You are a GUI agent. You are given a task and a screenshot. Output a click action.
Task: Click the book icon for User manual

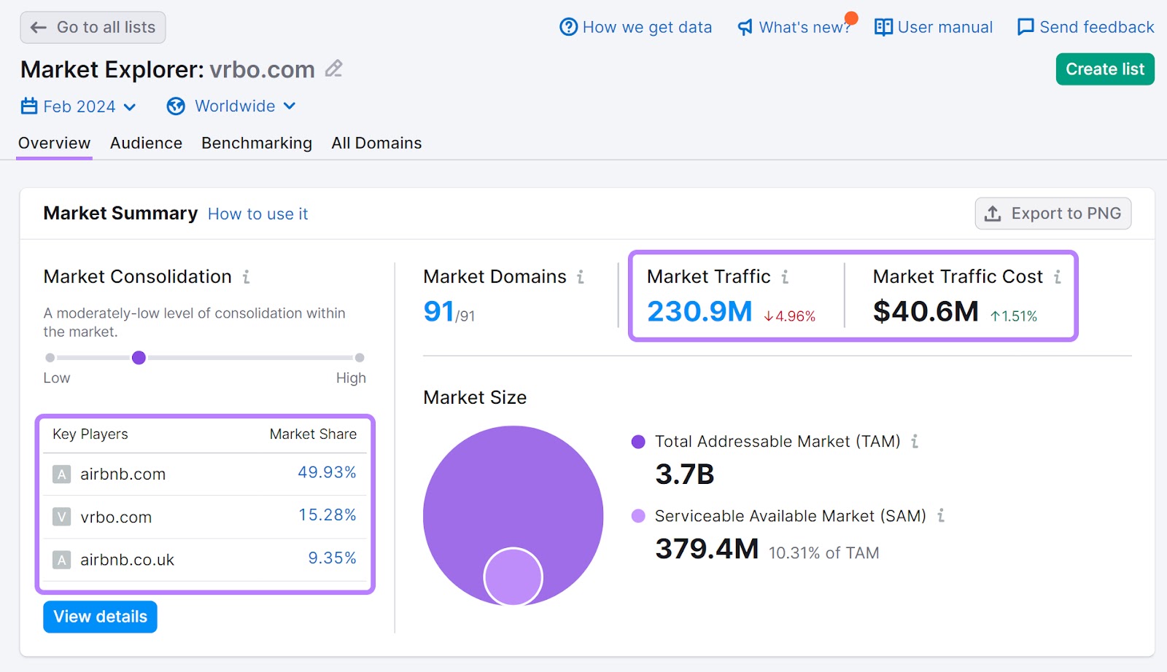pyautogui.click(x=883, y=27)
